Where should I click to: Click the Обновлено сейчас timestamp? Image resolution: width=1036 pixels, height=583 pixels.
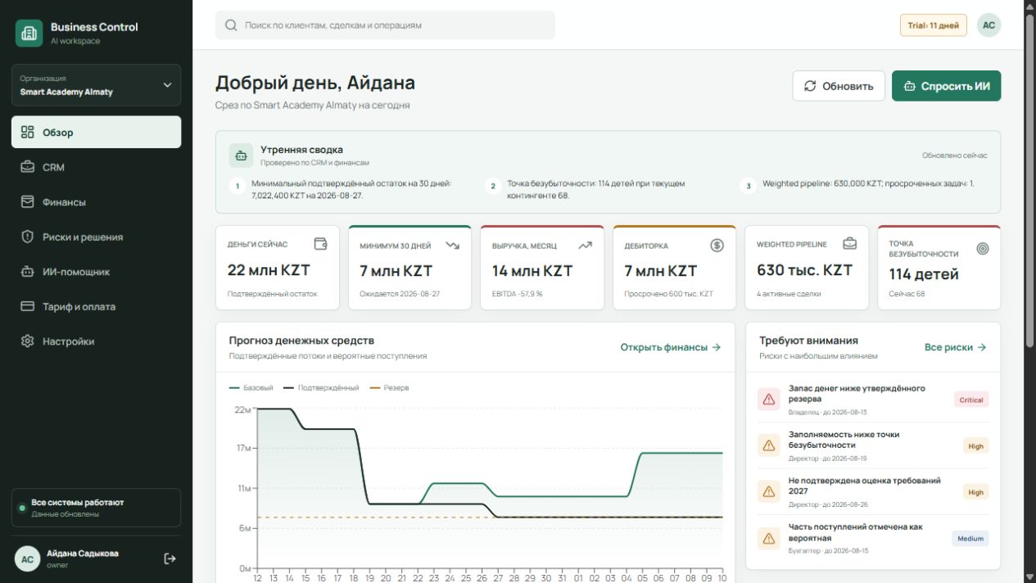point(954,156)
